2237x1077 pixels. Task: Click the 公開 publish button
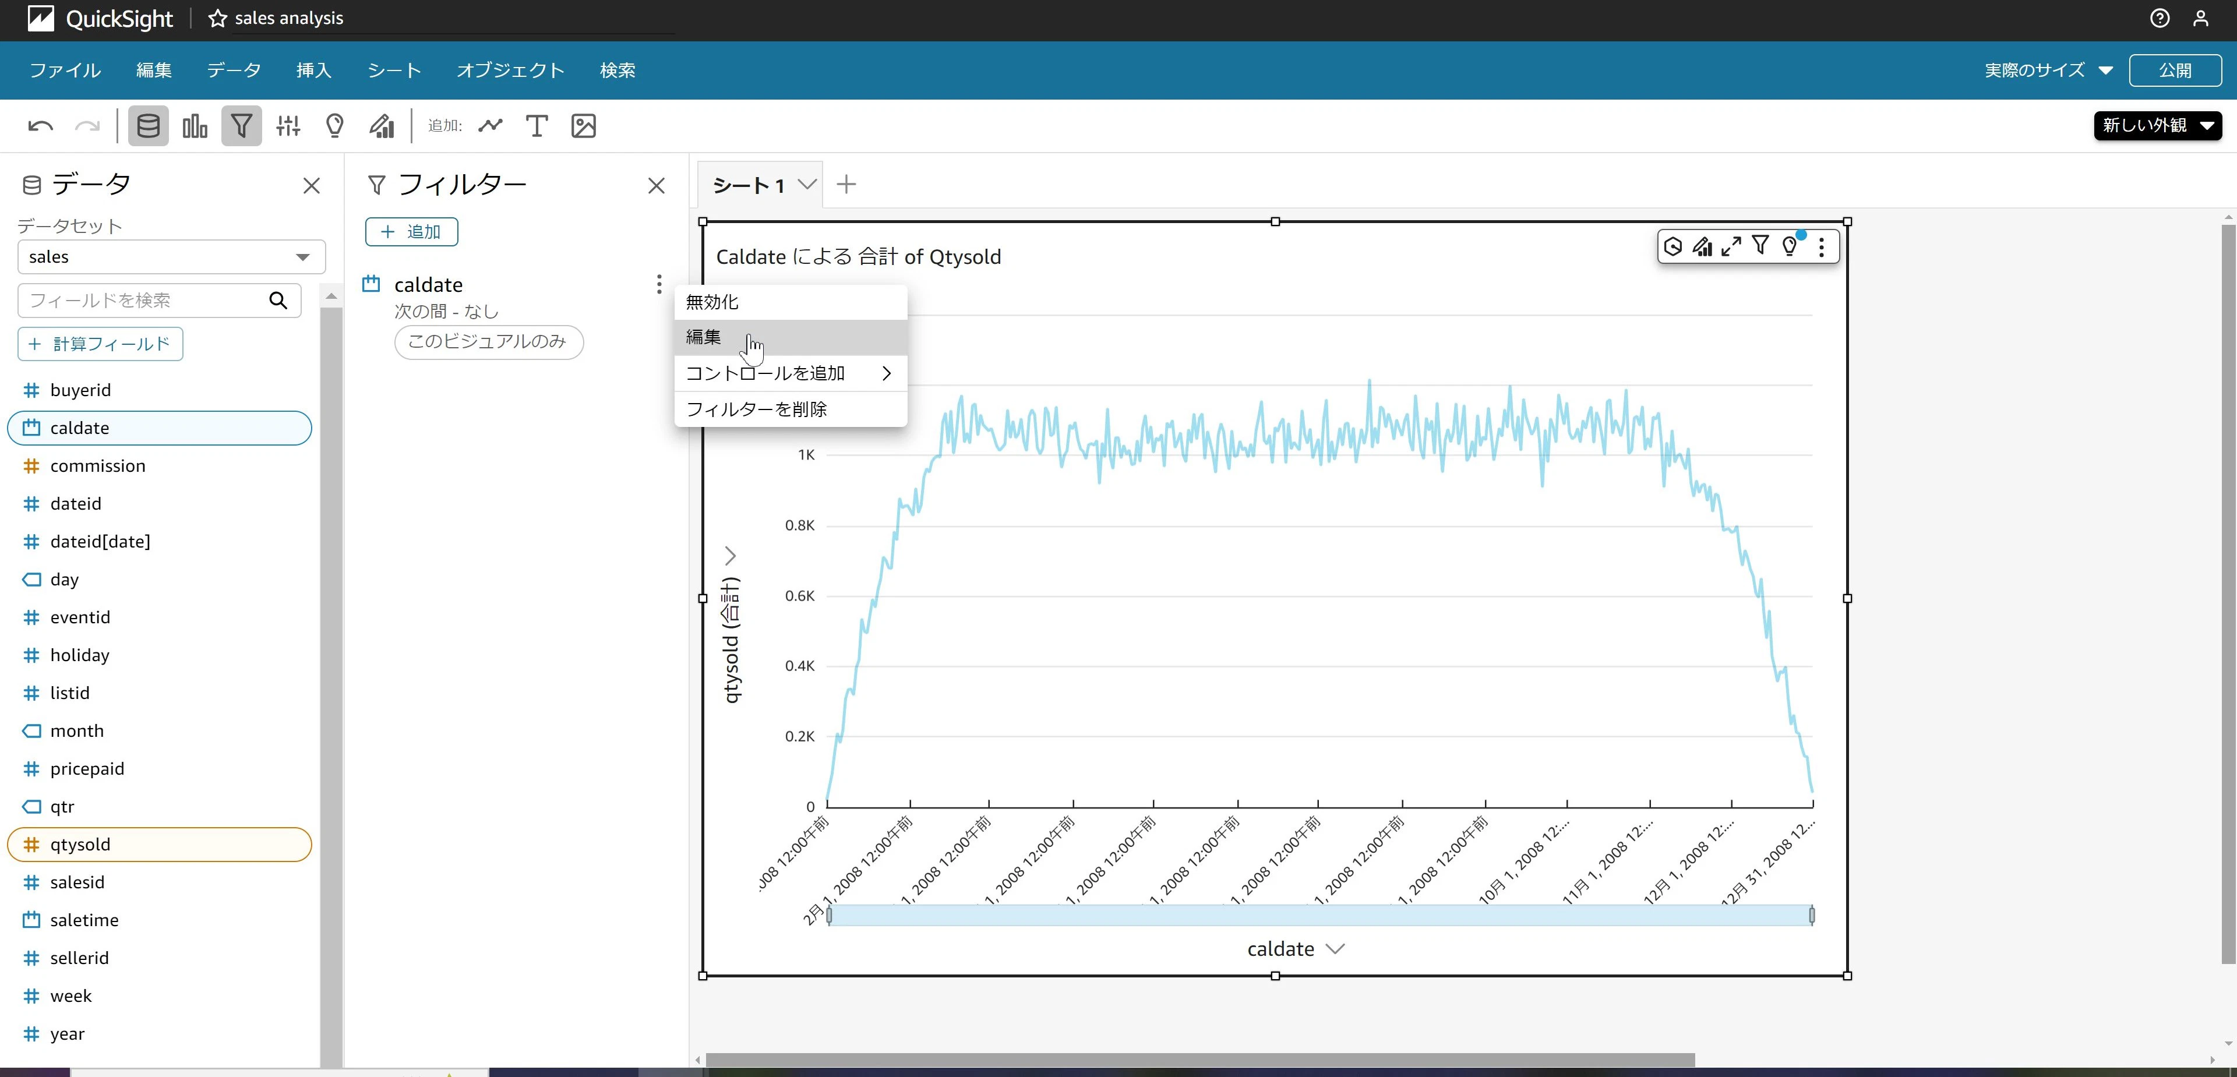click(x=2175, y=70)
